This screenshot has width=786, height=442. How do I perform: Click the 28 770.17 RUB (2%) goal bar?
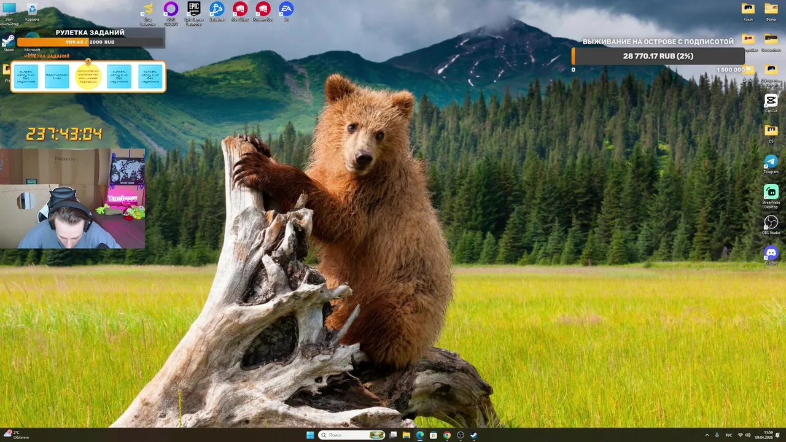coord(658,56)
